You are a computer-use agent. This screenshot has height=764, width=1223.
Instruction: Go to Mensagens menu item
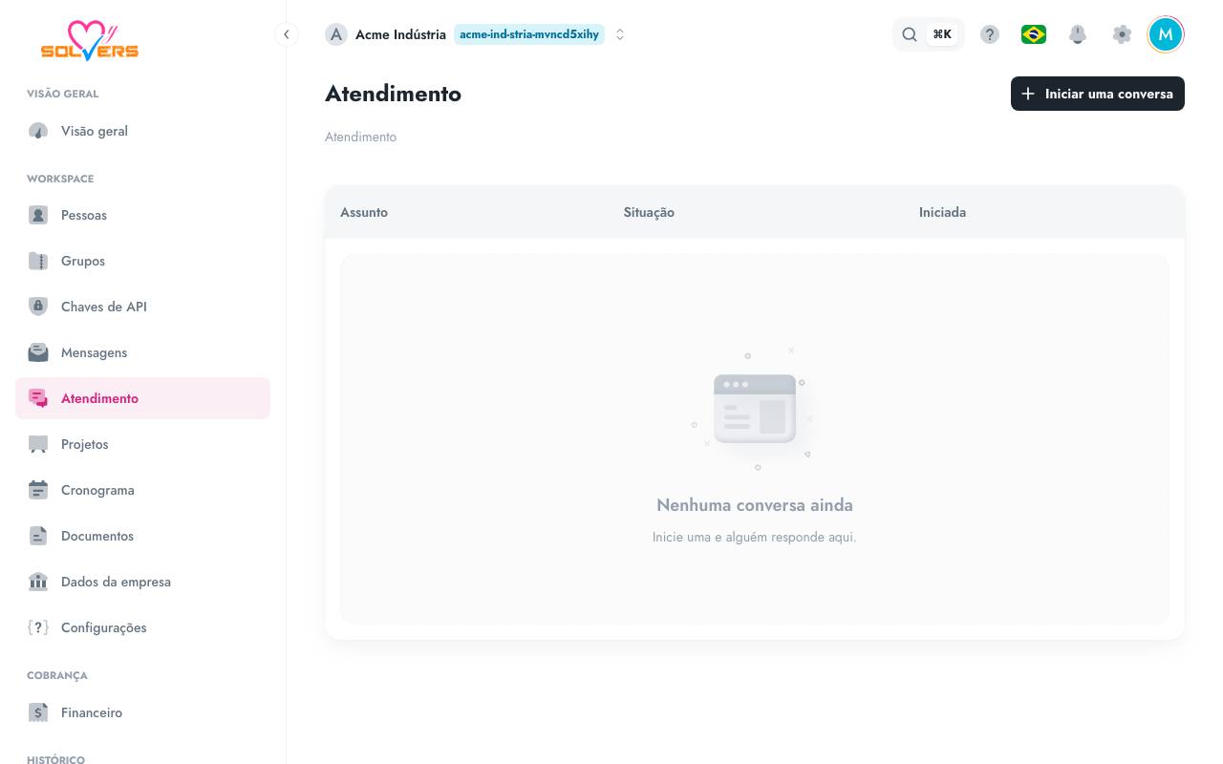click(143, 352)
